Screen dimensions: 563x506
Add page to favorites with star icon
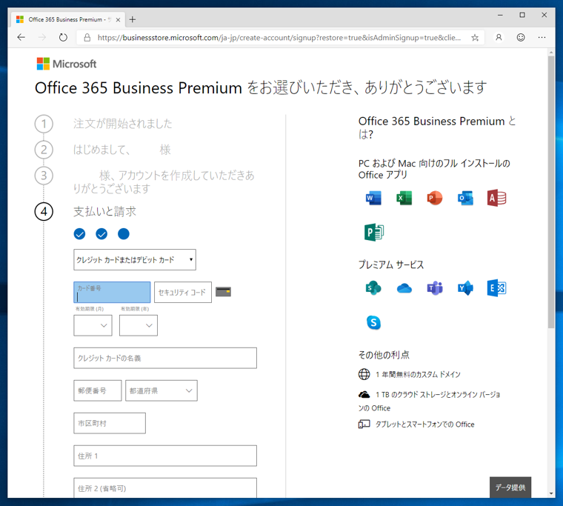[475, 37]
